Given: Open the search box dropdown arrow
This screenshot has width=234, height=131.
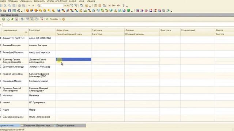Looking at the screenshot, I should 65,5.
